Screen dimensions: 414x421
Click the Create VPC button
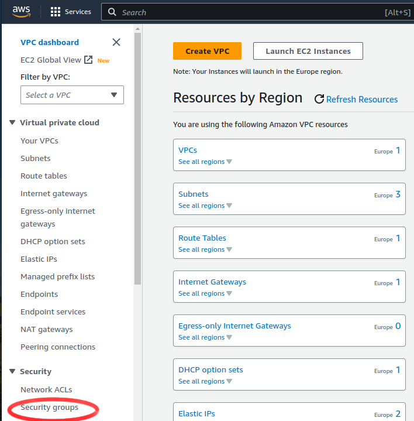207,51
